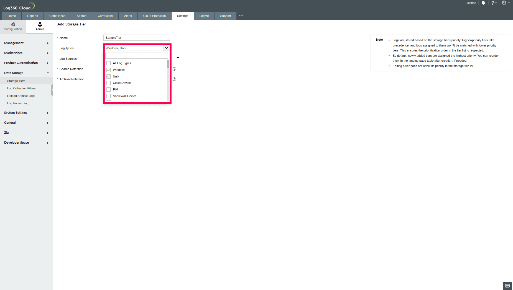Select the Configuration gear in the sidebar
513x290 pixels.
pyautogui.click(x=13, y=26)
